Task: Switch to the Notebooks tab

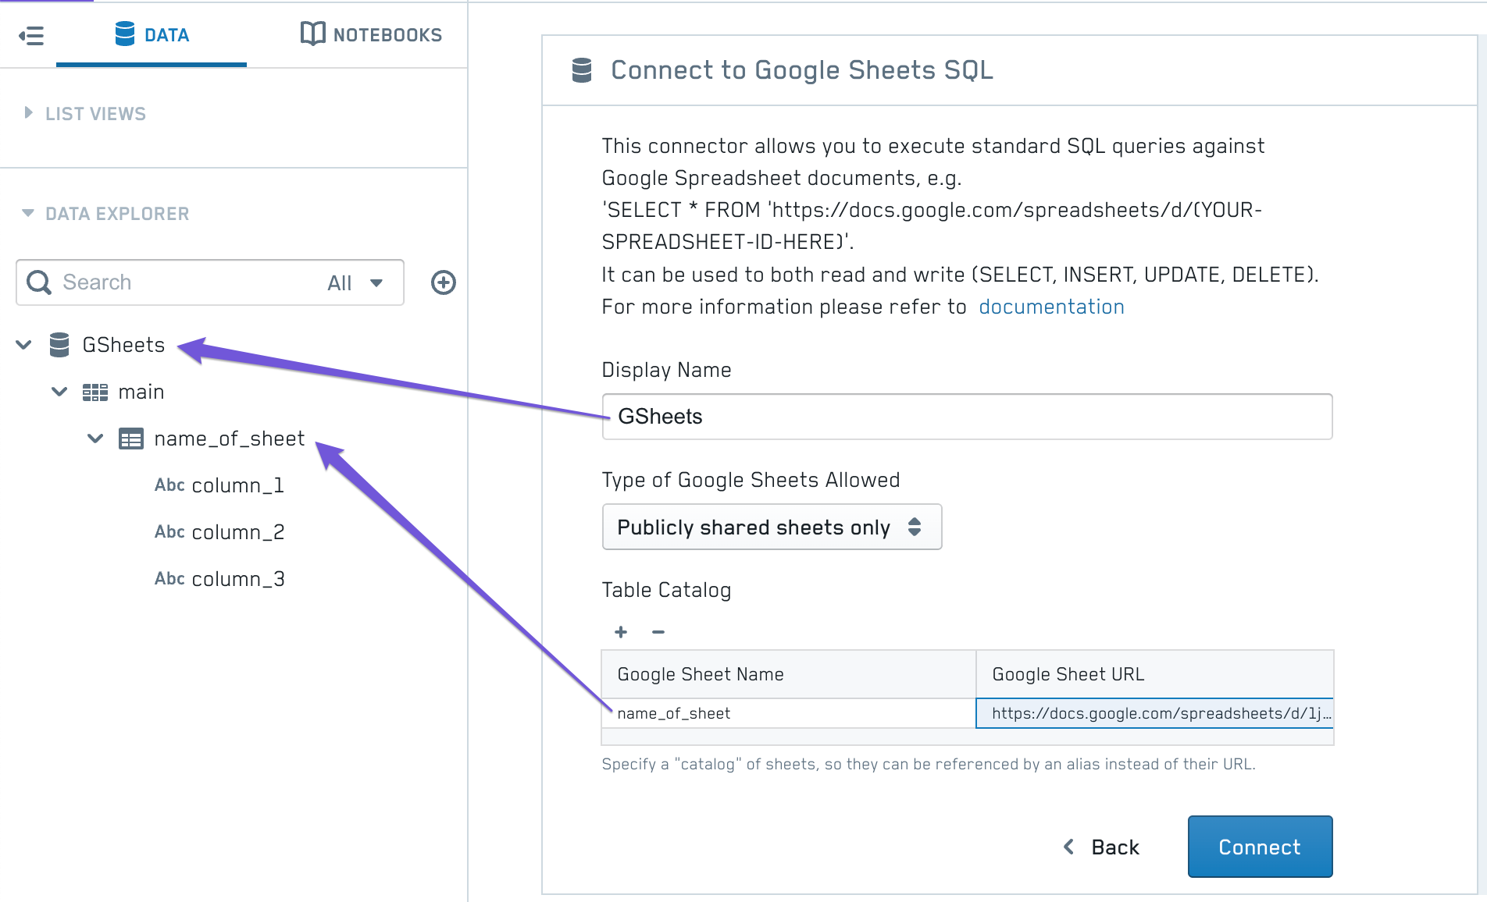Action: click(372, 35)
